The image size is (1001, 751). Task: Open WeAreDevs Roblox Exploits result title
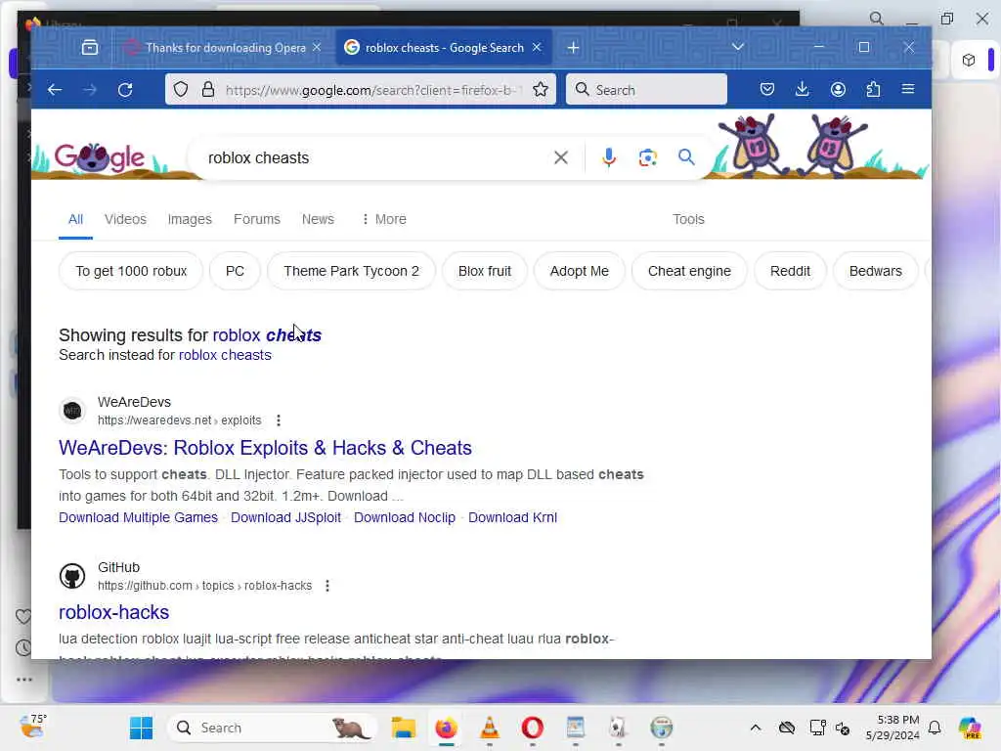[x=265, y=448]
